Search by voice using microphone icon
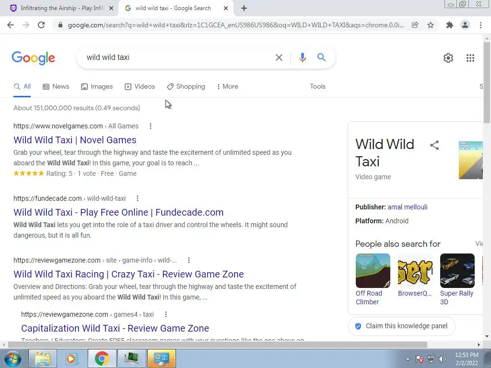This screenshot has height=368, width=491. pos(302,57)
